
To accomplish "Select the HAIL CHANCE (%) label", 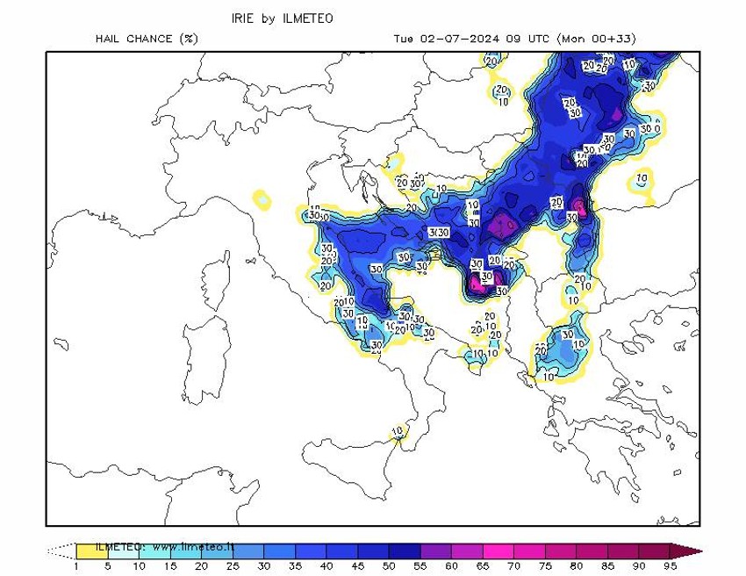I will [148, 39].
